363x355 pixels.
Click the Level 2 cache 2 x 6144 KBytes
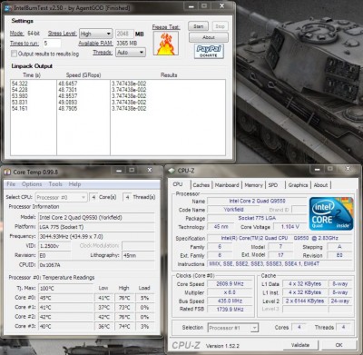pos(305,301)
